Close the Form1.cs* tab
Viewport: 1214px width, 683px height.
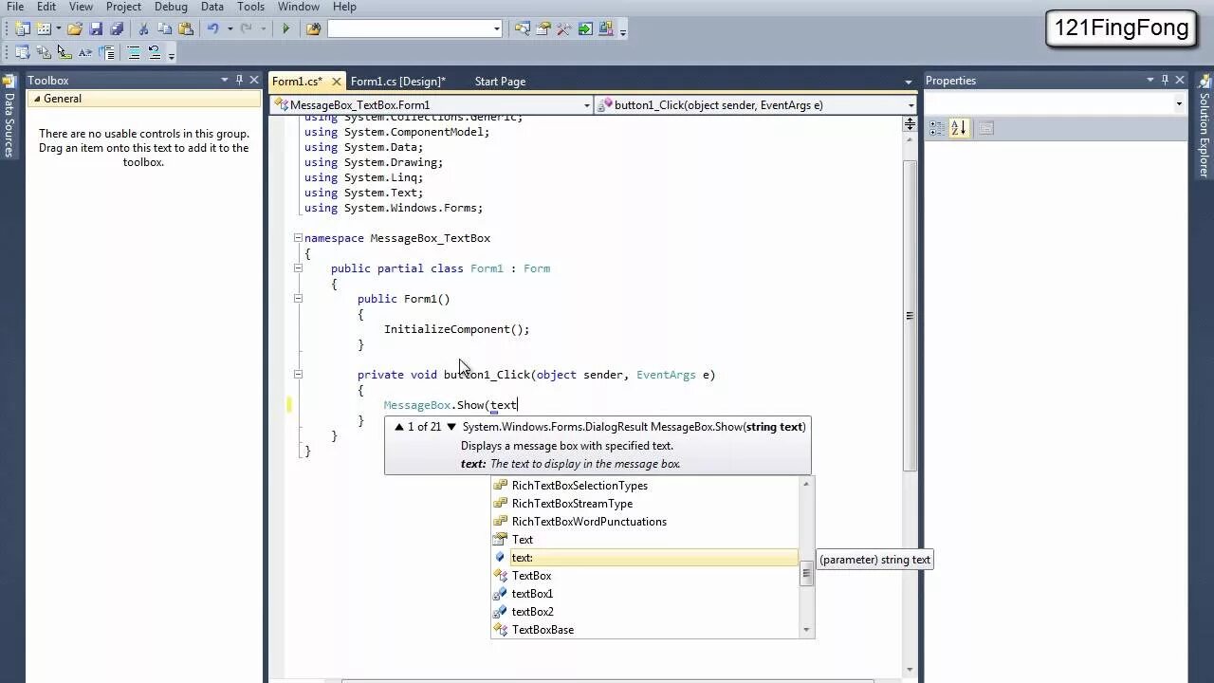click(337, 82)
